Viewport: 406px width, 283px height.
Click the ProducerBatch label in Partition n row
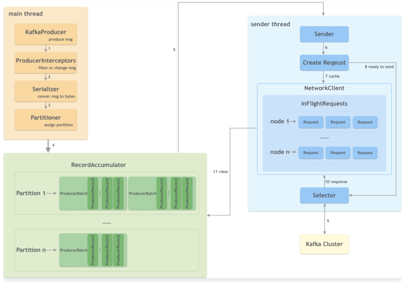pyautogui.click(x=74, y=250)
